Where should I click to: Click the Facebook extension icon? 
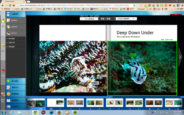[178, 5]
